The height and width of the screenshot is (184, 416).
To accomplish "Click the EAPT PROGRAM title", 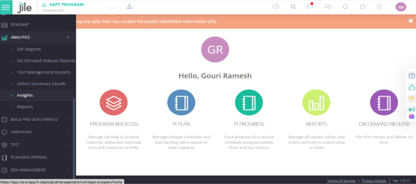I will (x=66, y=5).
